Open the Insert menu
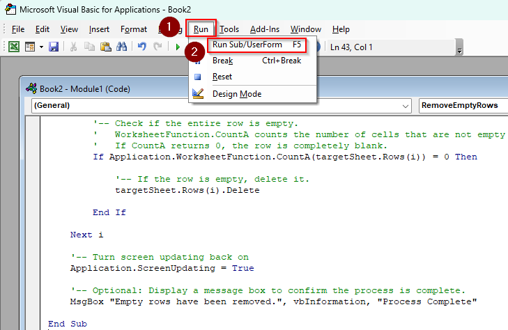 coord(99,29)
